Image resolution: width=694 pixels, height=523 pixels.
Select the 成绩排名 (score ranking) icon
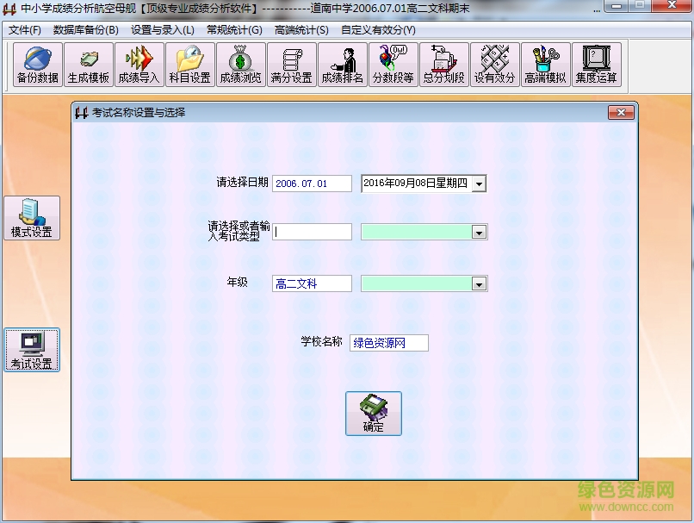341,64
